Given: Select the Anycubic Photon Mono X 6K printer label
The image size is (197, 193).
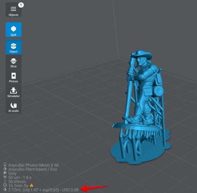Looking at the screenshot, I should (34, 165).
